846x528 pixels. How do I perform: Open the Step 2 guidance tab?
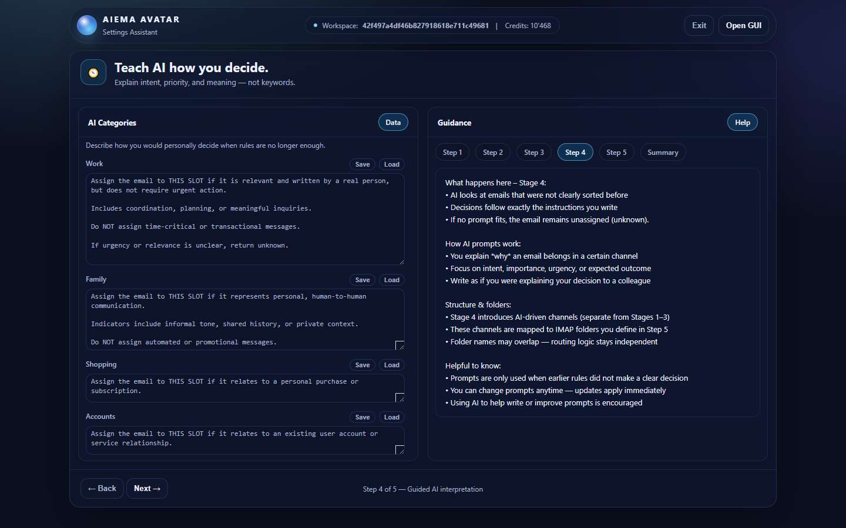[492, 153]
